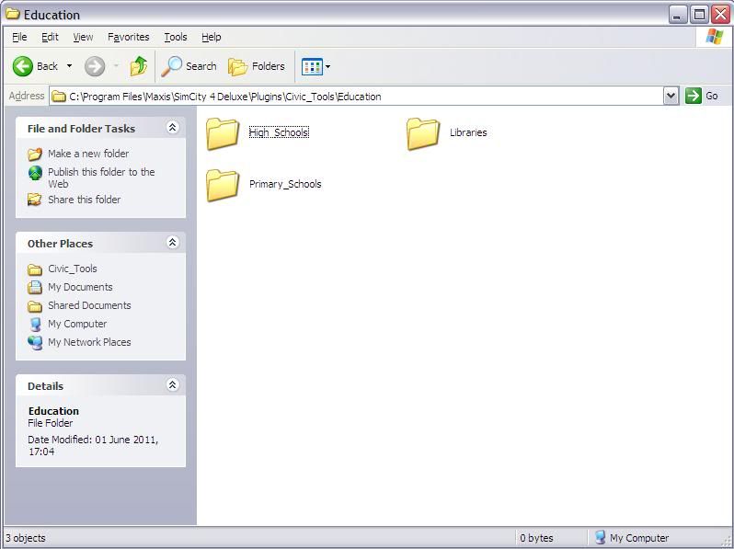Click the Primary_Schools folder name
734x549 pixels.
[x=285, y=184]
